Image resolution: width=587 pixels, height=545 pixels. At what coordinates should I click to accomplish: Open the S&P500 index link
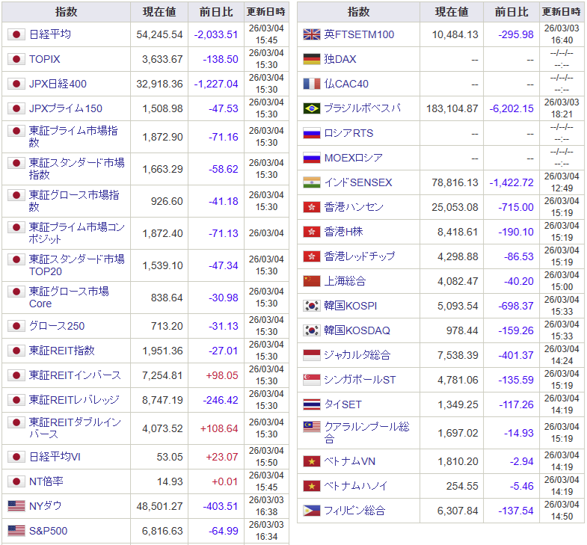point(48,531)
